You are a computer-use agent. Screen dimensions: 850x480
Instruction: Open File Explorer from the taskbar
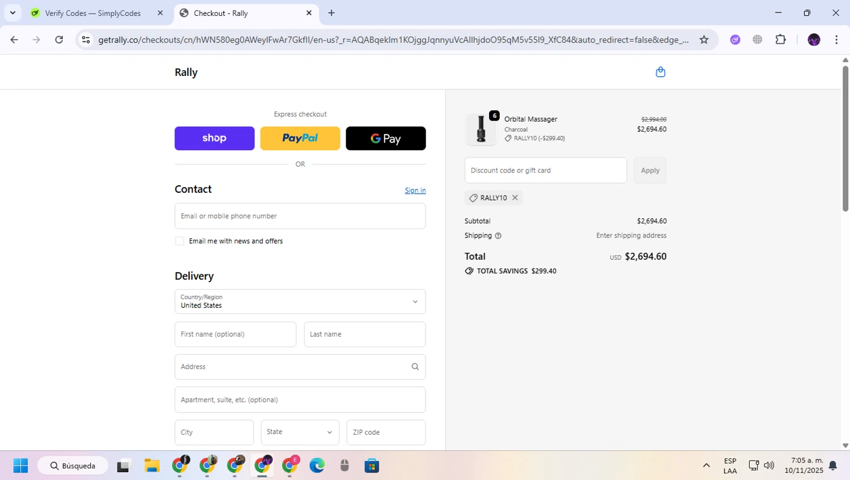pos(152,466)
